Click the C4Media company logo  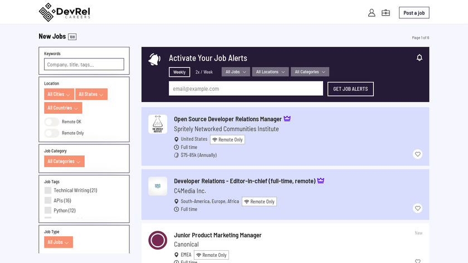158,186
